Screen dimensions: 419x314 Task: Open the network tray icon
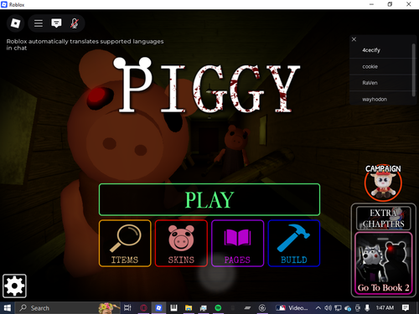click(x=338, y=308)
